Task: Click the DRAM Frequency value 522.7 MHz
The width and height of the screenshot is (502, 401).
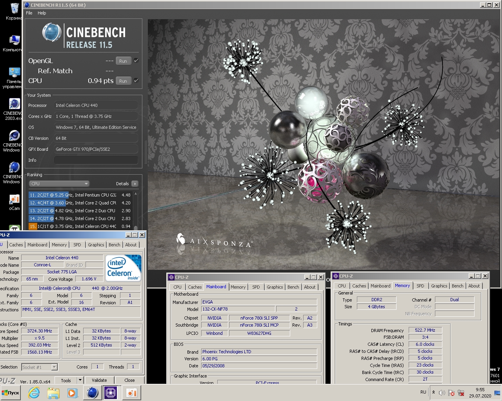Action: click(425, 330)
